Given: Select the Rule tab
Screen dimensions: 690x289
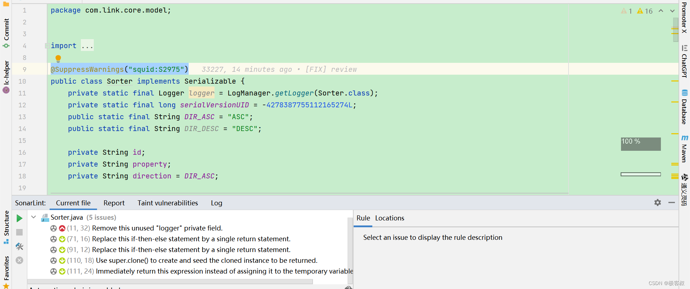Looking at the screenshot, I should (x=363, y=218).
